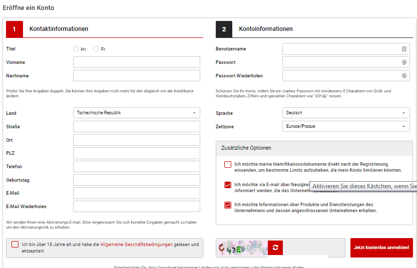Confirm being over 18 years checkbox
Viewport: 417px width, 268px height.
tap(15, 245)
